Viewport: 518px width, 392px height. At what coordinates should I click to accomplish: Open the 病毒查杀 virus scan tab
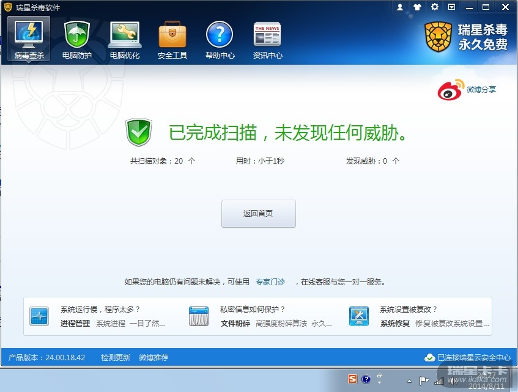[29, 39]
